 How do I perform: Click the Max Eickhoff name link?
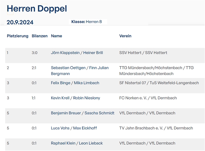(85, 128)
